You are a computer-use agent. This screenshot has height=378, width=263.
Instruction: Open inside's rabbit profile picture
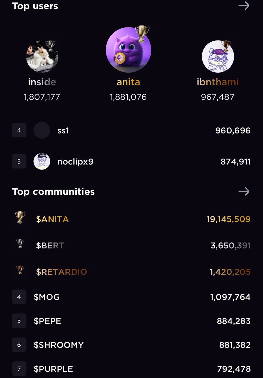coord(42,57)
